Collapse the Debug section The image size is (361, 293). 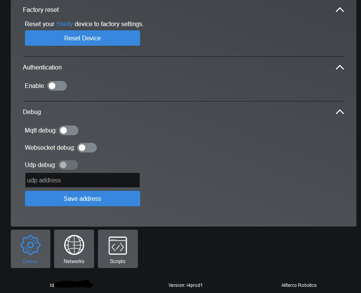pyautogui.click(x=339, y=112)
